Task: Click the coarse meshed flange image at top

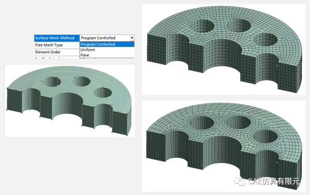Action: pyautogui.click(x=223, y=49)
